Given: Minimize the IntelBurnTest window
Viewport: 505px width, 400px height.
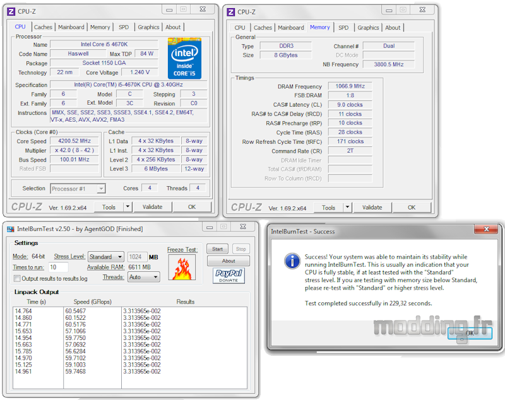Looking at the screenshot, I should (x=210, y=227).
